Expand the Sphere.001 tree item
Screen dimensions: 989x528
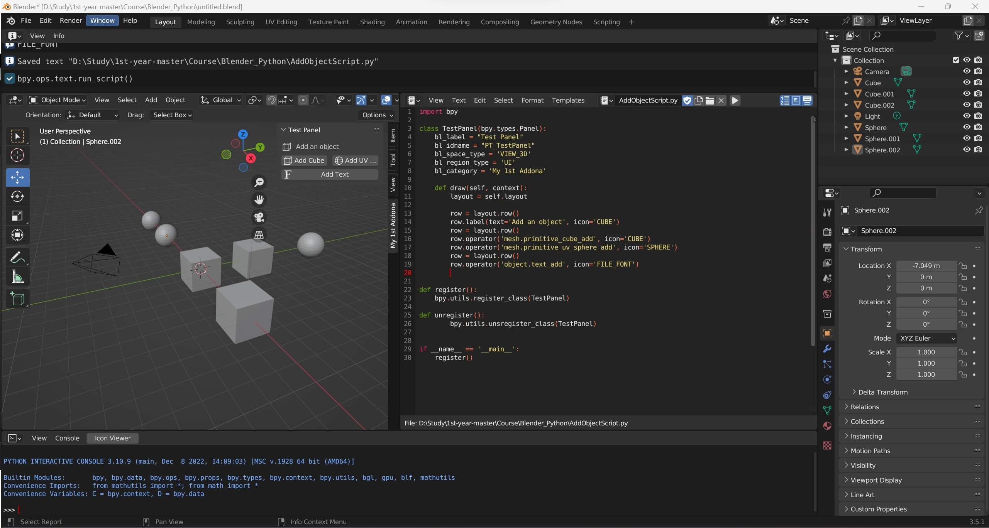pos(846,138)
